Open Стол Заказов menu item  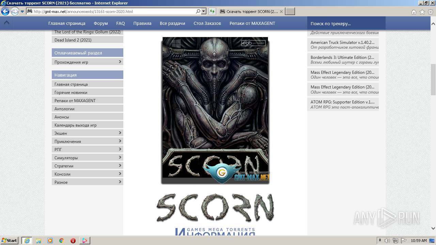[207, 23]
